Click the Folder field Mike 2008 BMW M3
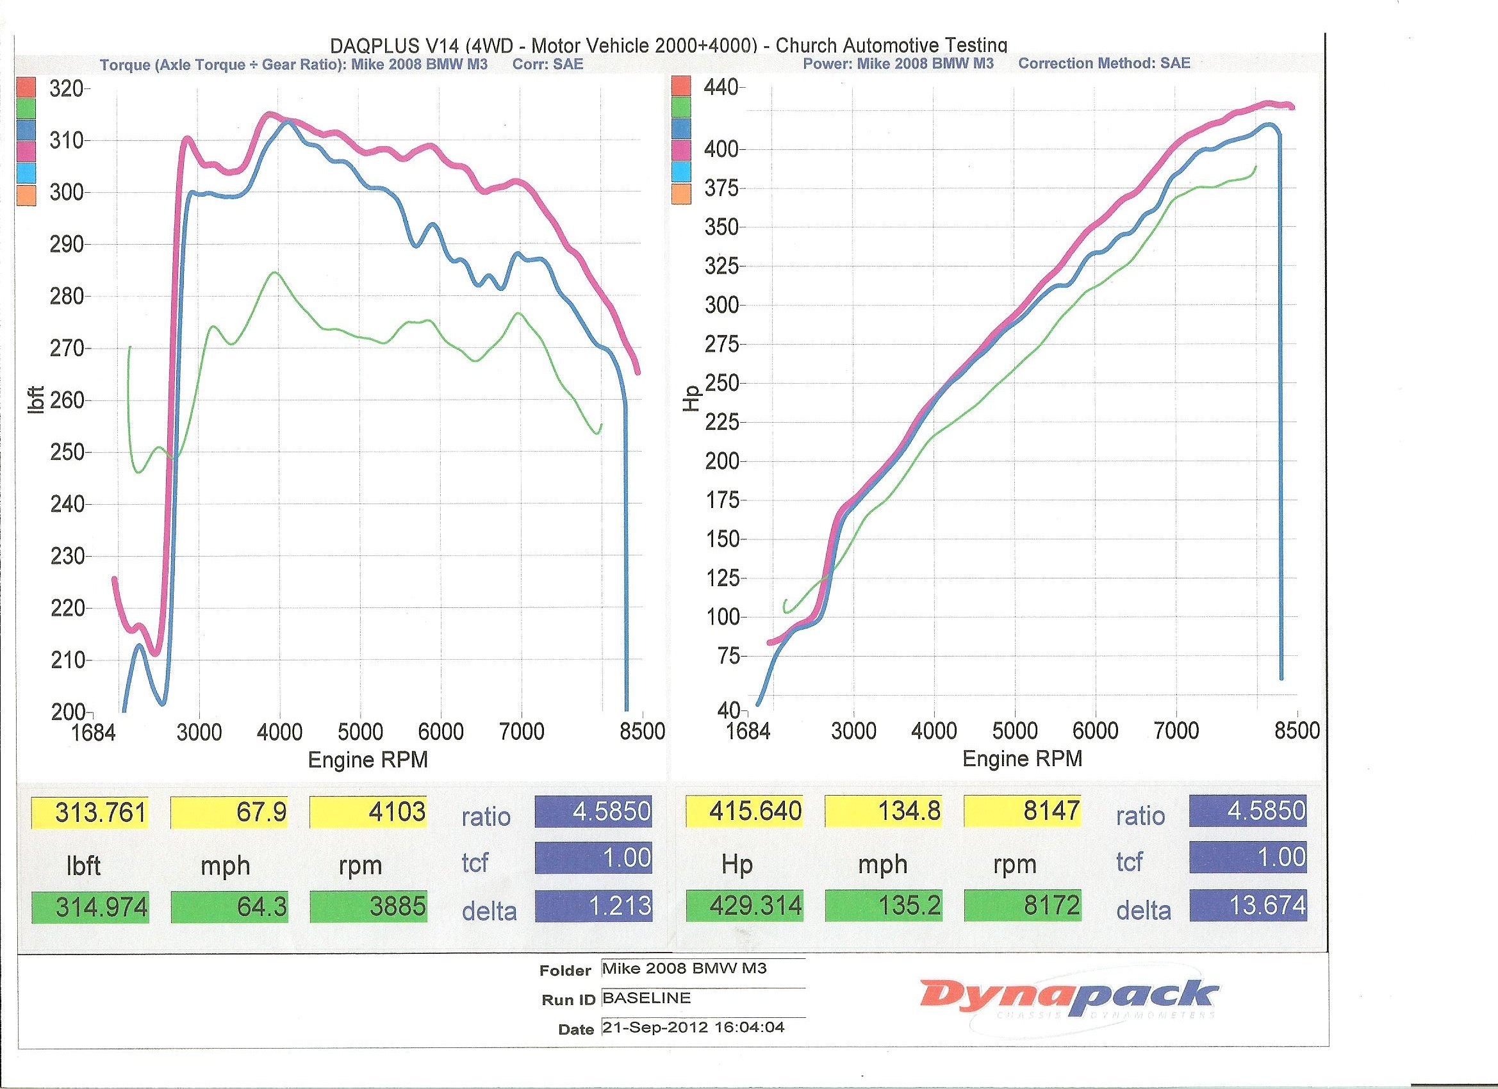1498x1089 pixels. click(703, 968)
